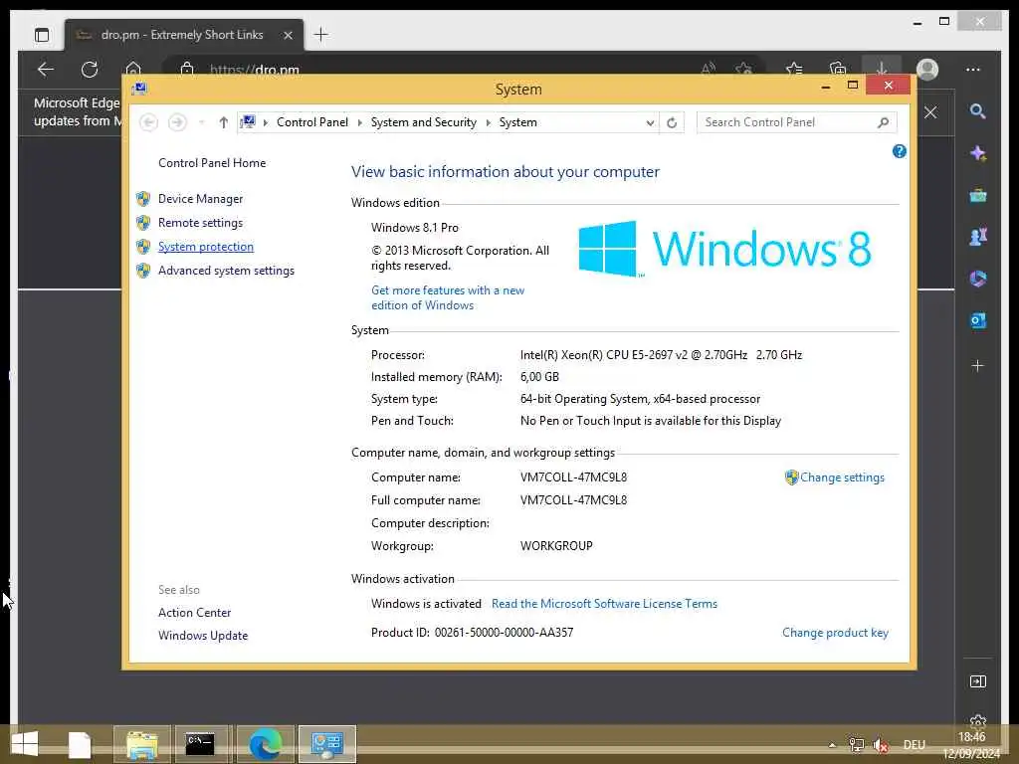The height and width of the screenshot is (764, 1019).
Task: Open Edge favorites star-list icon
Action: [x=794, y=69]
